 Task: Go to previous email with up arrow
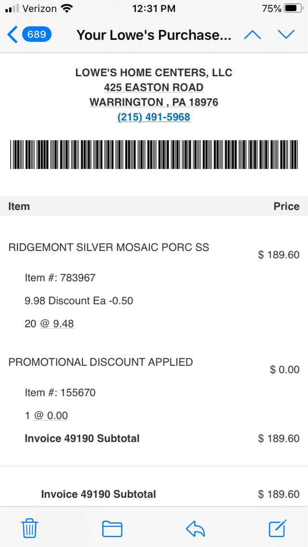[x=253, y=35]
